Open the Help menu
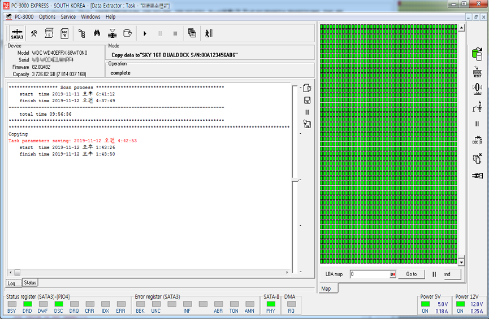Image resolution: width=489 pixels, height=319 pixels. [110, 17]
